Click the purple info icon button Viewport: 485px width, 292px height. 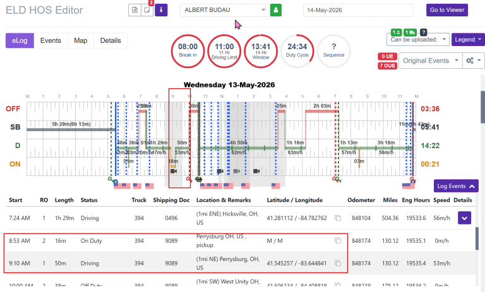pos(161,10)
